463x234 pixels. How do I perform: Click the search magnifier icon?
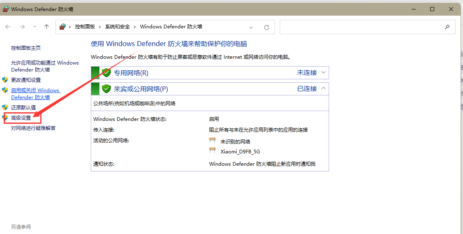pos(447,27)
